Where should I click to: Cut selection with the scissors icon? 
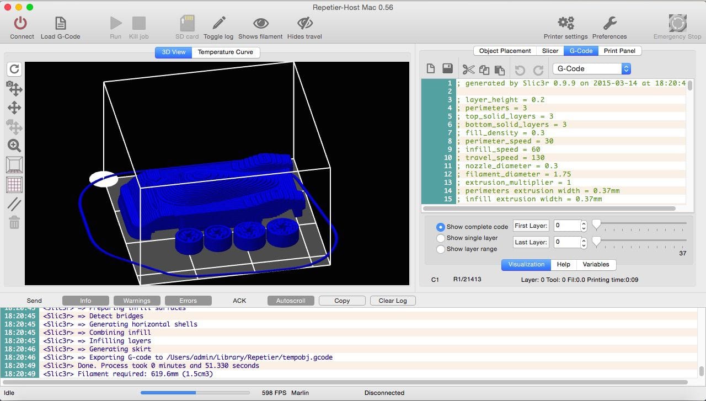point(469,69)
